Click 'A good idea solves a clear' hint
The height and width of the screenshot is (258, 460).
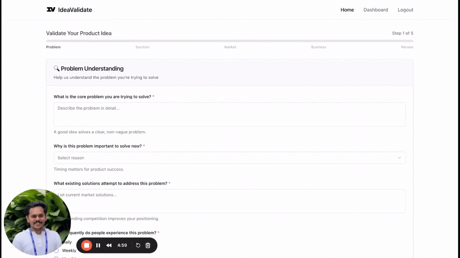(99, 132)
